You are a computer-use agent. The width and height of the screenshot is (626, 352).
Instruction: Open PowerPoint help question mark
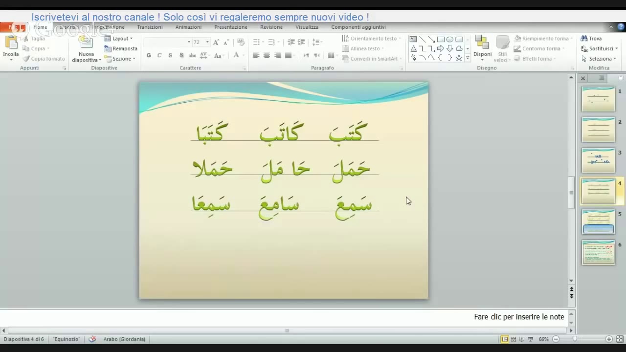(x=621, y=27)
